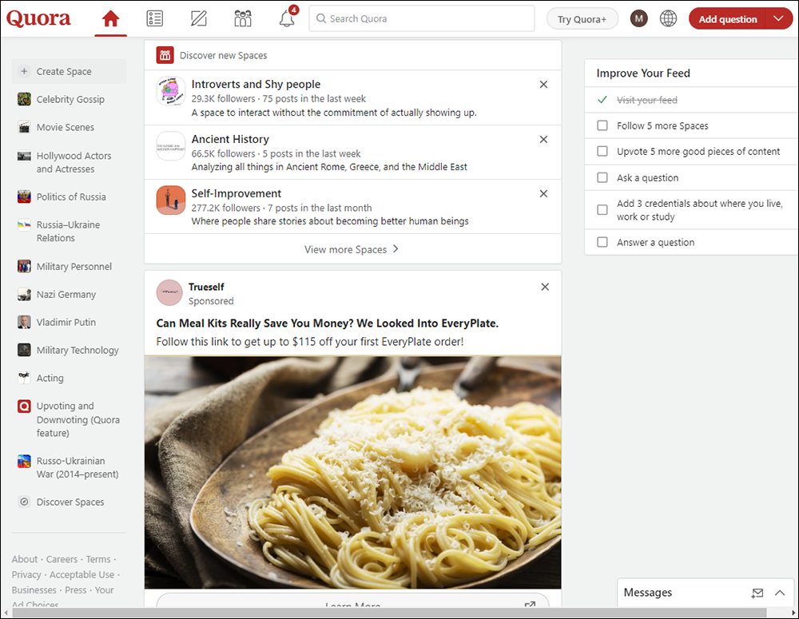799x619 pixels.
Task: Click the Messages panel title
Action: tap(648, 592)
